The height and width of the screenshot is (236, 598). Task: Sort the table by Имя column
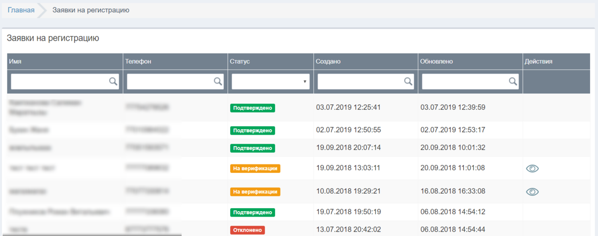click(x=15, y=62)
